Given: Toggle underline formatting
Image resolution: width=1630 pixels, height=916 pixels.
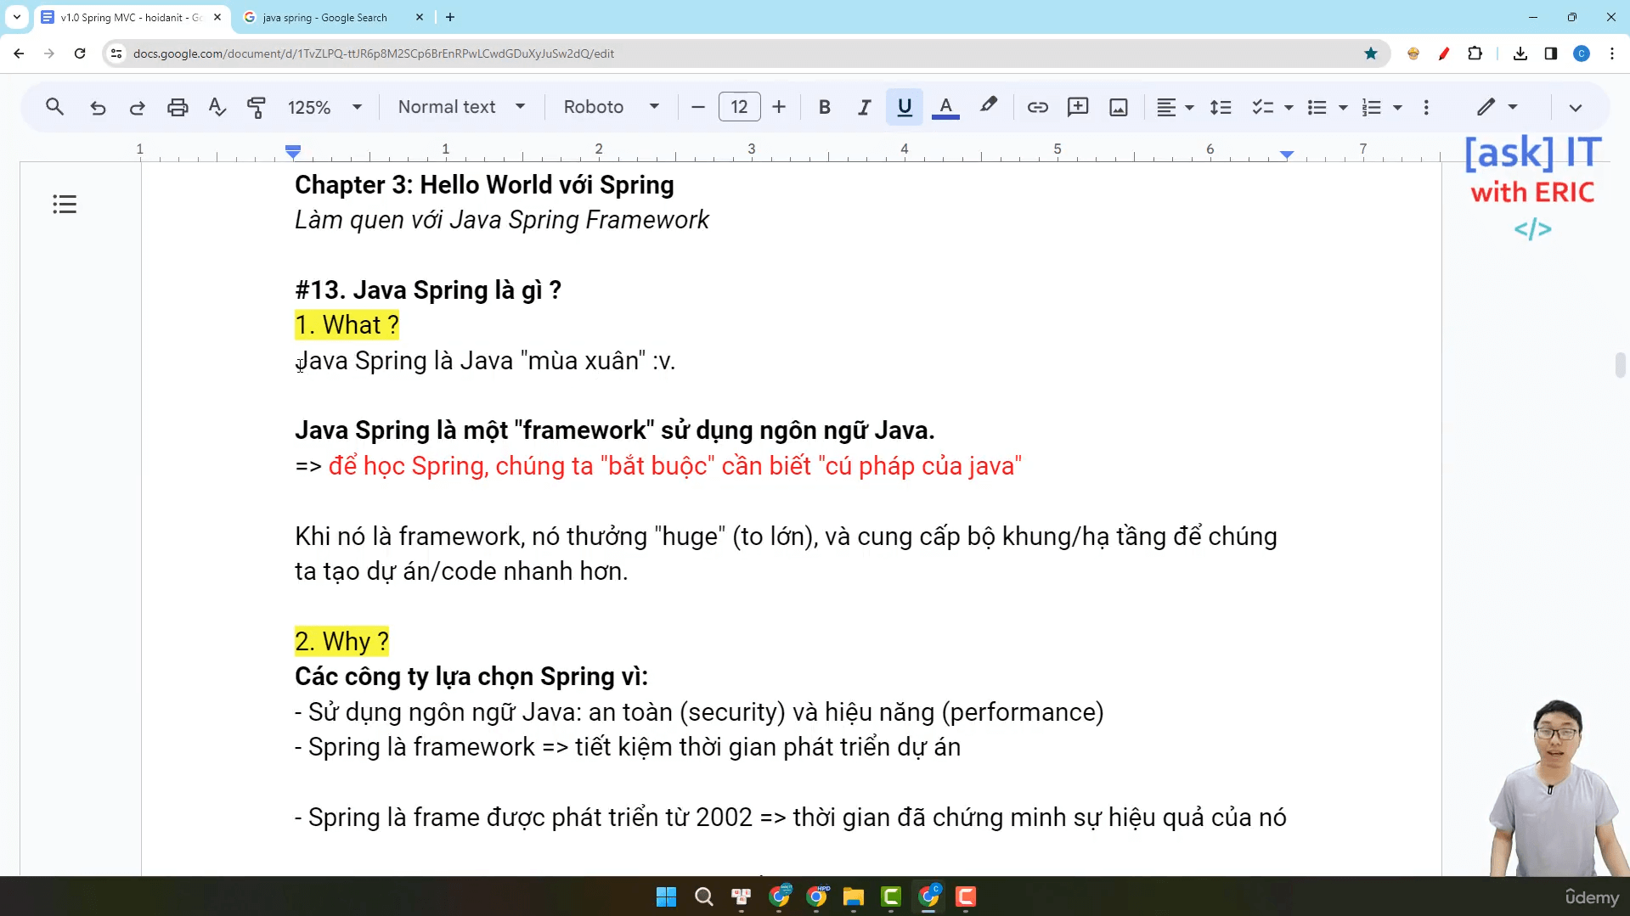Looking at the screenshot, I should tap(905, 107).
